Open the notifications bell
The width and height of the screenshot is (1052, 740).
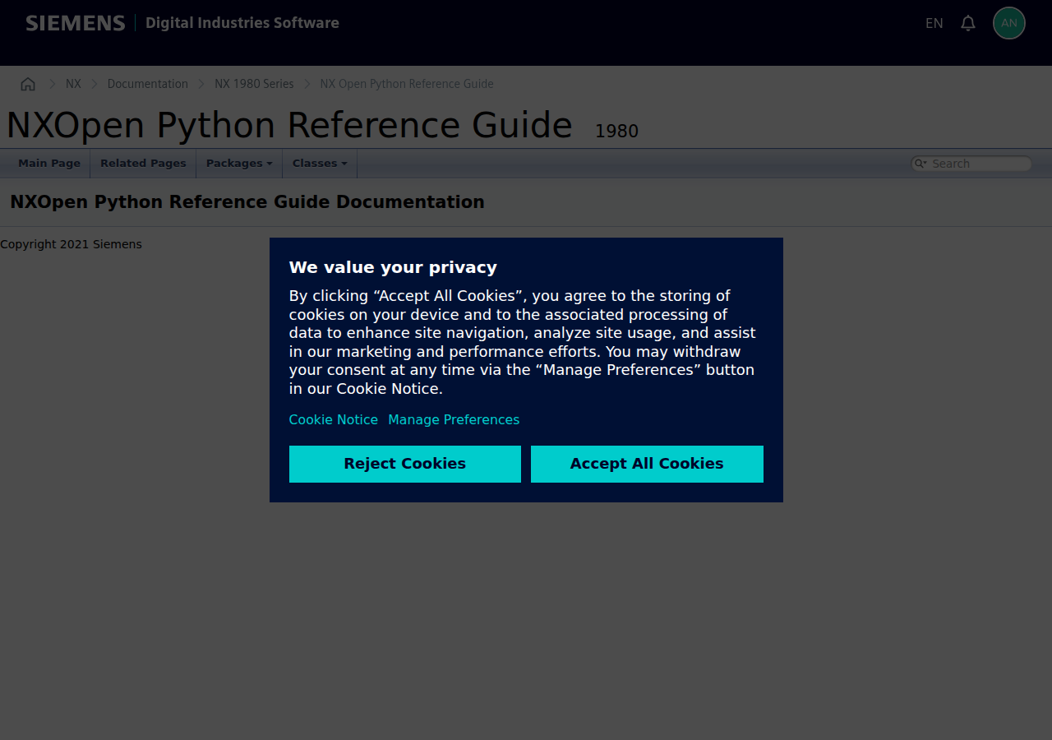pyautogui.click(x=968, y=23)
